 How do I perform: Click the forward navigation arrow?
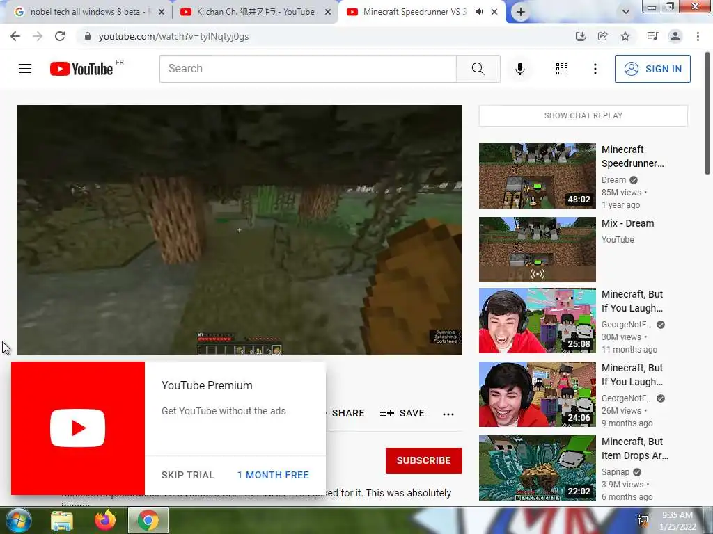[38, 36]
